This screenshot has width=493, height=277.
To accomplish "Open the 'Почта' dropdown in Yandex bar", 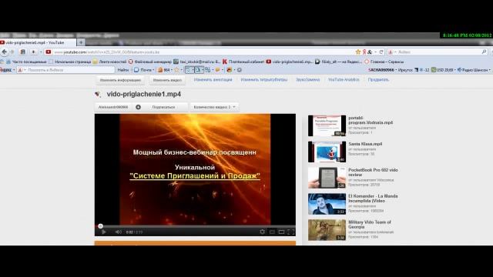I will coord(144,70).
